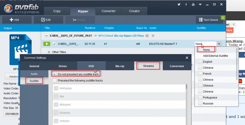Check Abkhazian language checkbox
This screenshot has width=245, height=125.
(x=56, y=88)
